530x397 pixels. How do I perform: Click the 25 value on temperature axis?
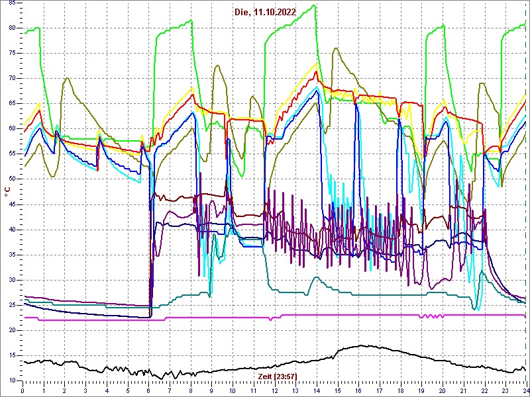pos(12,305)
